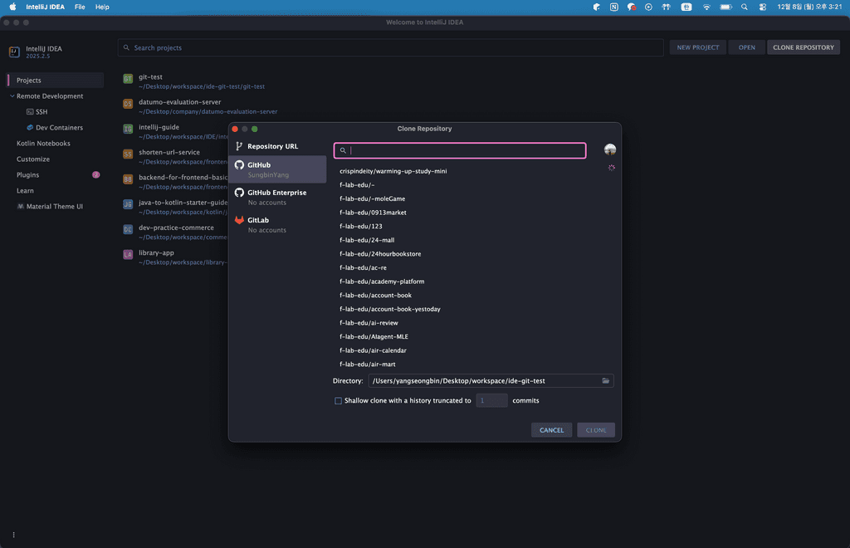Click the GitLab fox icon
This screenshot has height=548, width=850.
tap(239, 221)
